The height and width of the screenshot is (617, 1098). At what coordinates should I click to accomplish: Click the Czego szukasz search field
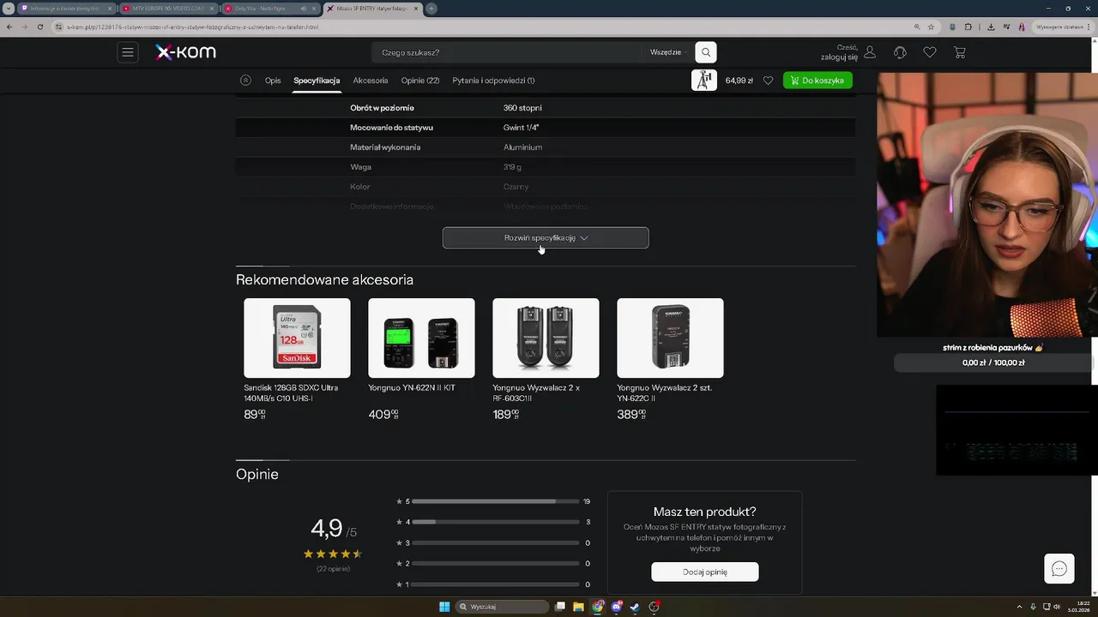[x=506, y=52]
